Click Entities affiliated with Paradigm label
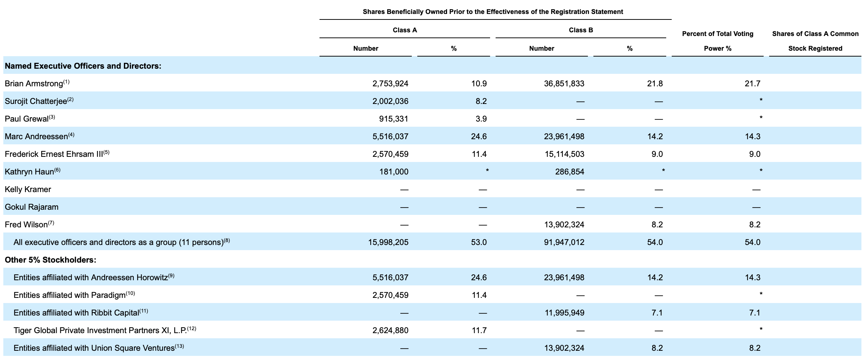Image resolution: width=864 pixels, height=357 pixels. pyautogui.click(x=69, y=295)
